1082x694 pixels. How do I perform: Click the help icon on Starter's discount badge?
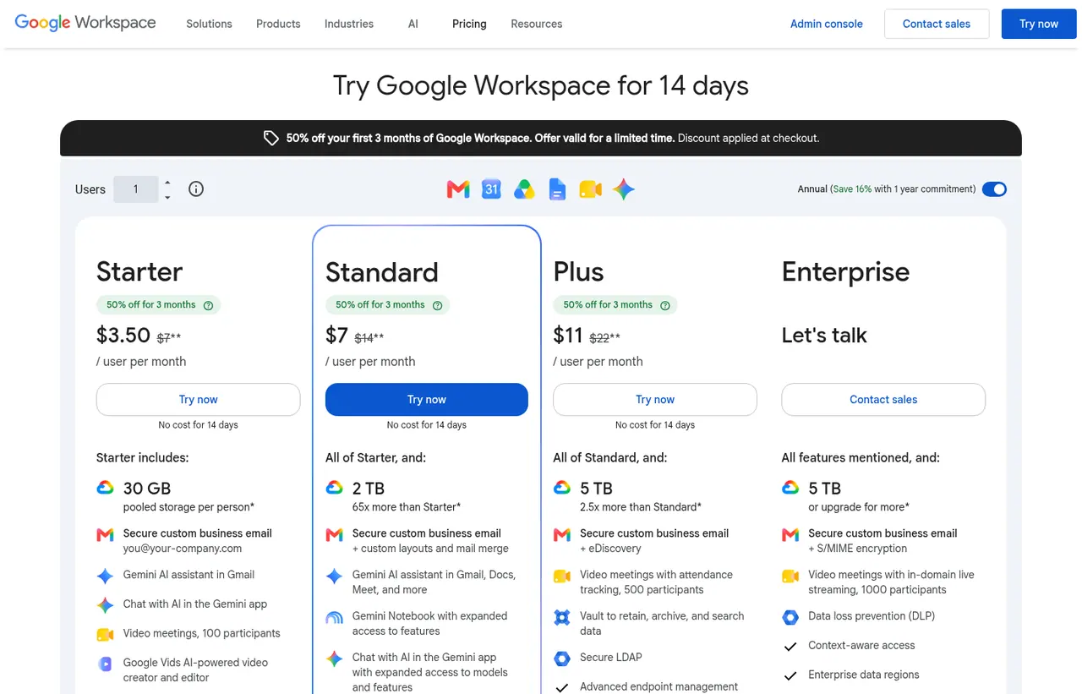[208, 305]
